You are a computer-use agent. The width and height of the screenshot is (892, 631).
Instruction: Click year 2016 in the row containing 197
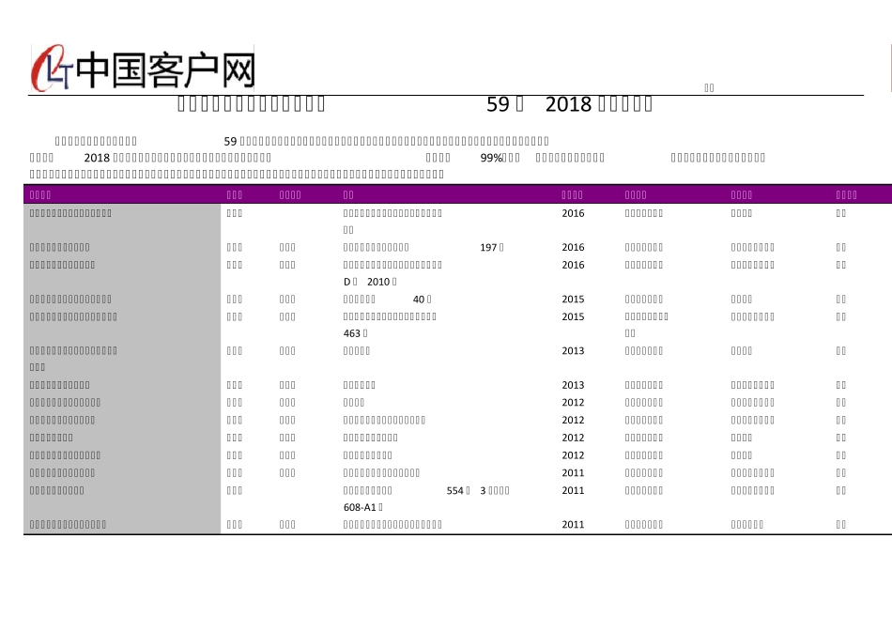point(573,248)
